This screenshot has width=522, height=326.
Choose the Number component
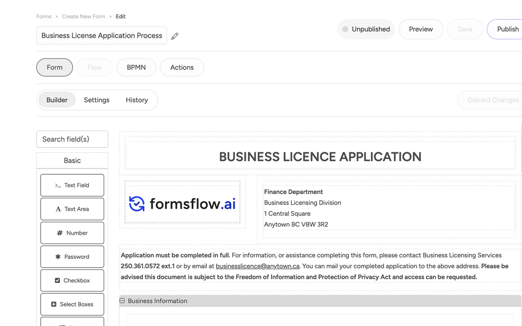(72, 233)
